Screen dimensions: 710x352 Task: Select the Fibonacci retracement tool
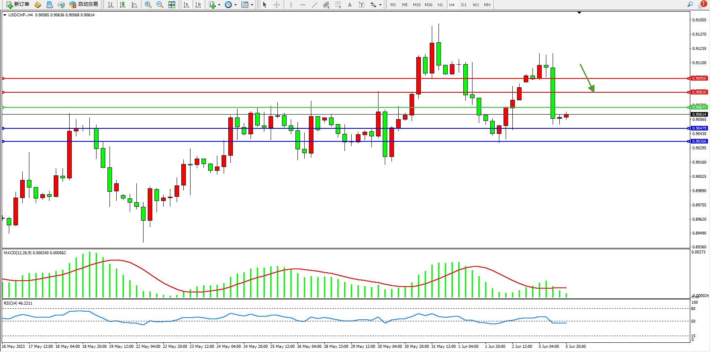(338, 5)
